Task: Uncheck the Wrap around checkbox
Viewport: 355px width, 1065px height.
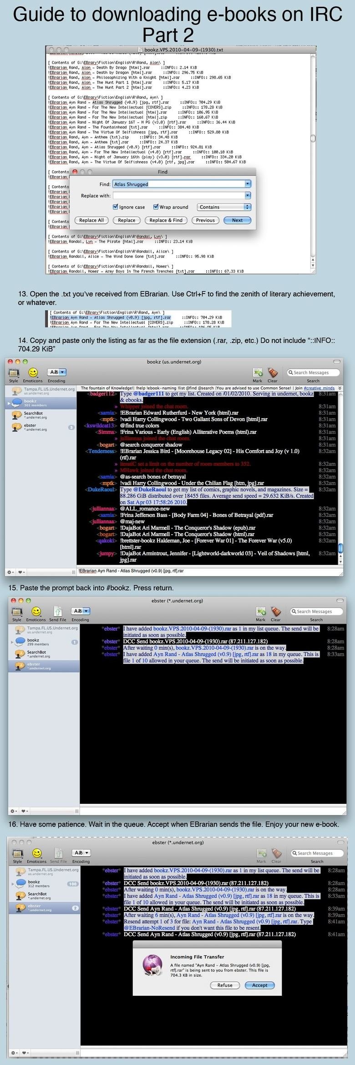Action: [156, 207]
